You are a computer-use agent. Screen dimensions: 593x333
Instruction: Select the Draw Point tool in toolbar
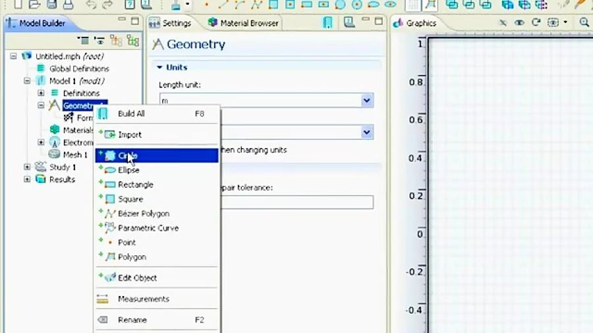click(206, 5)
